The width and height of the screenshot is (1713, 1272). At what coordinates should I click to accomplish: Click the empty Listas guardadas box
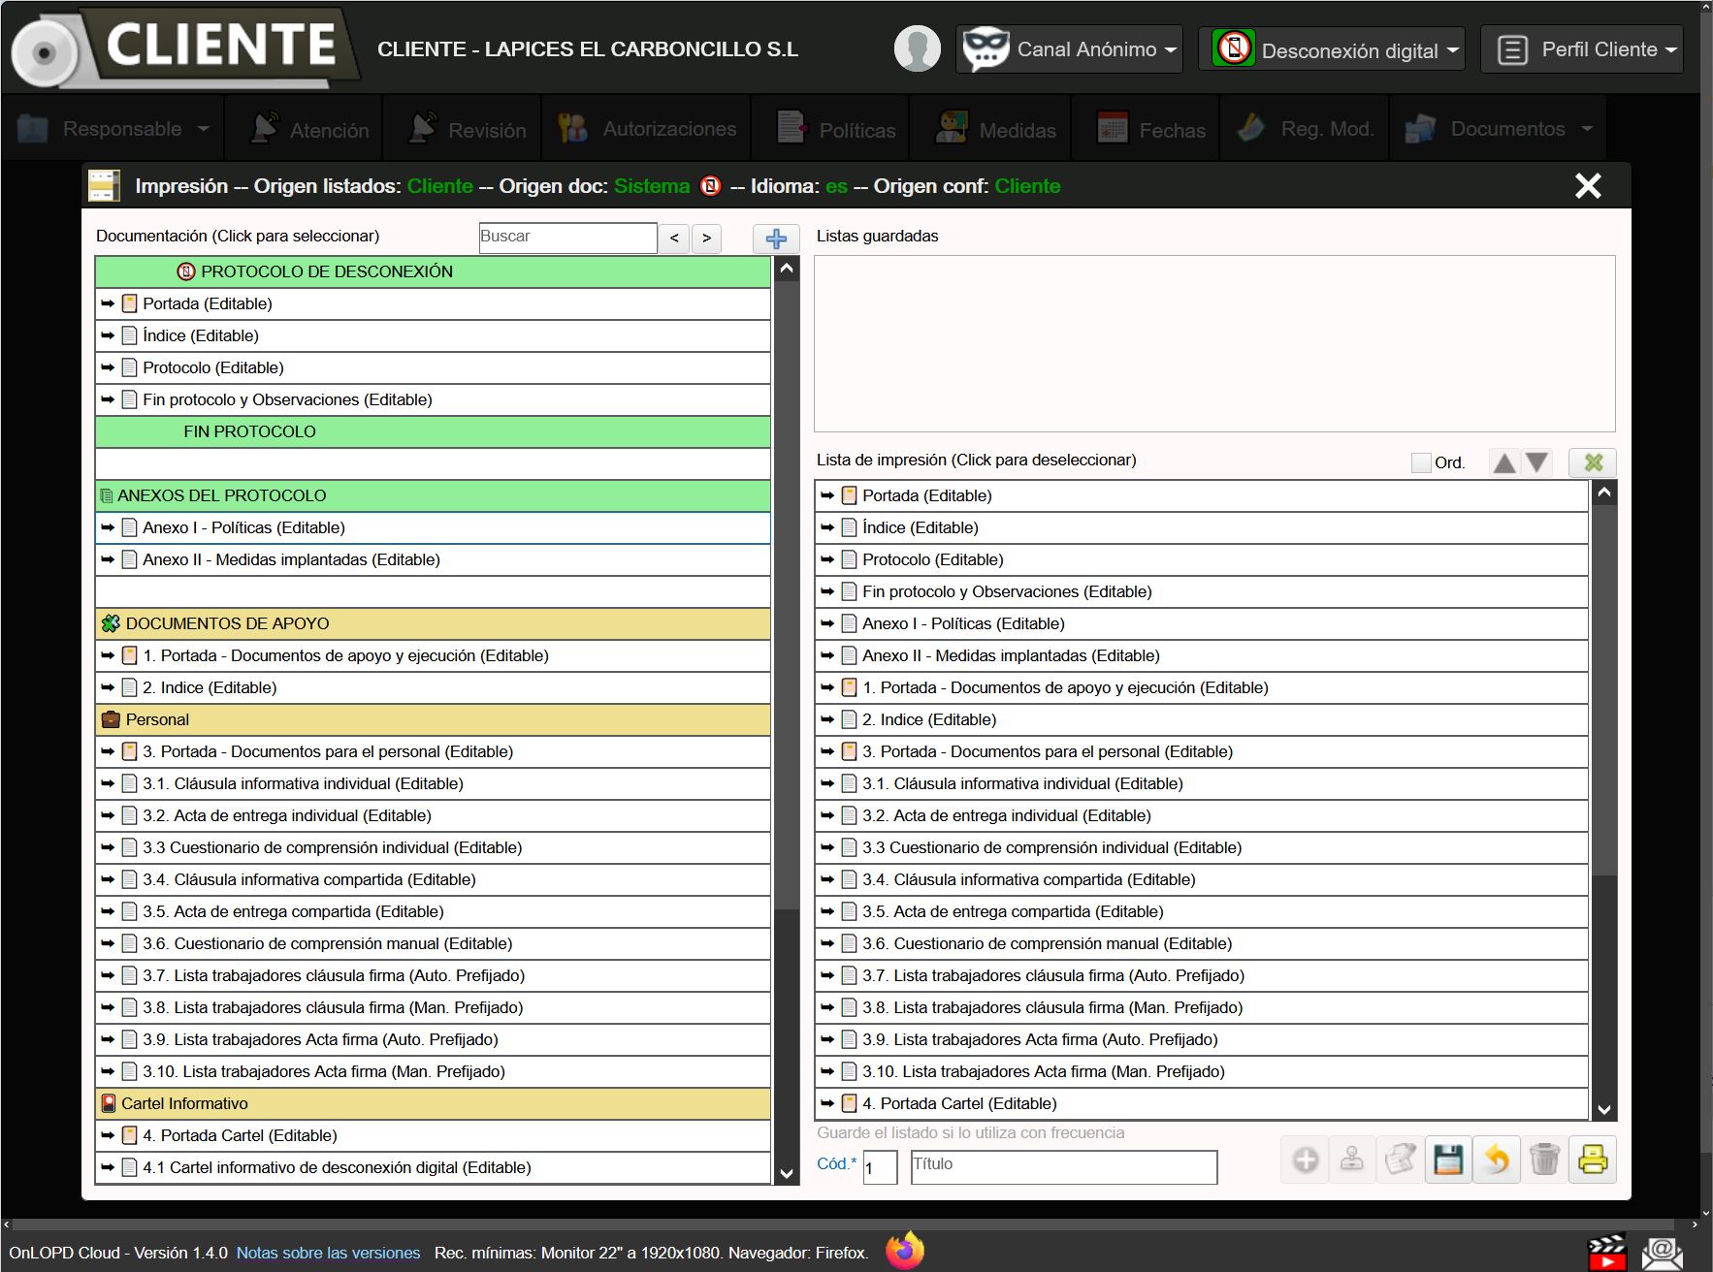(x=1214, y=343)
